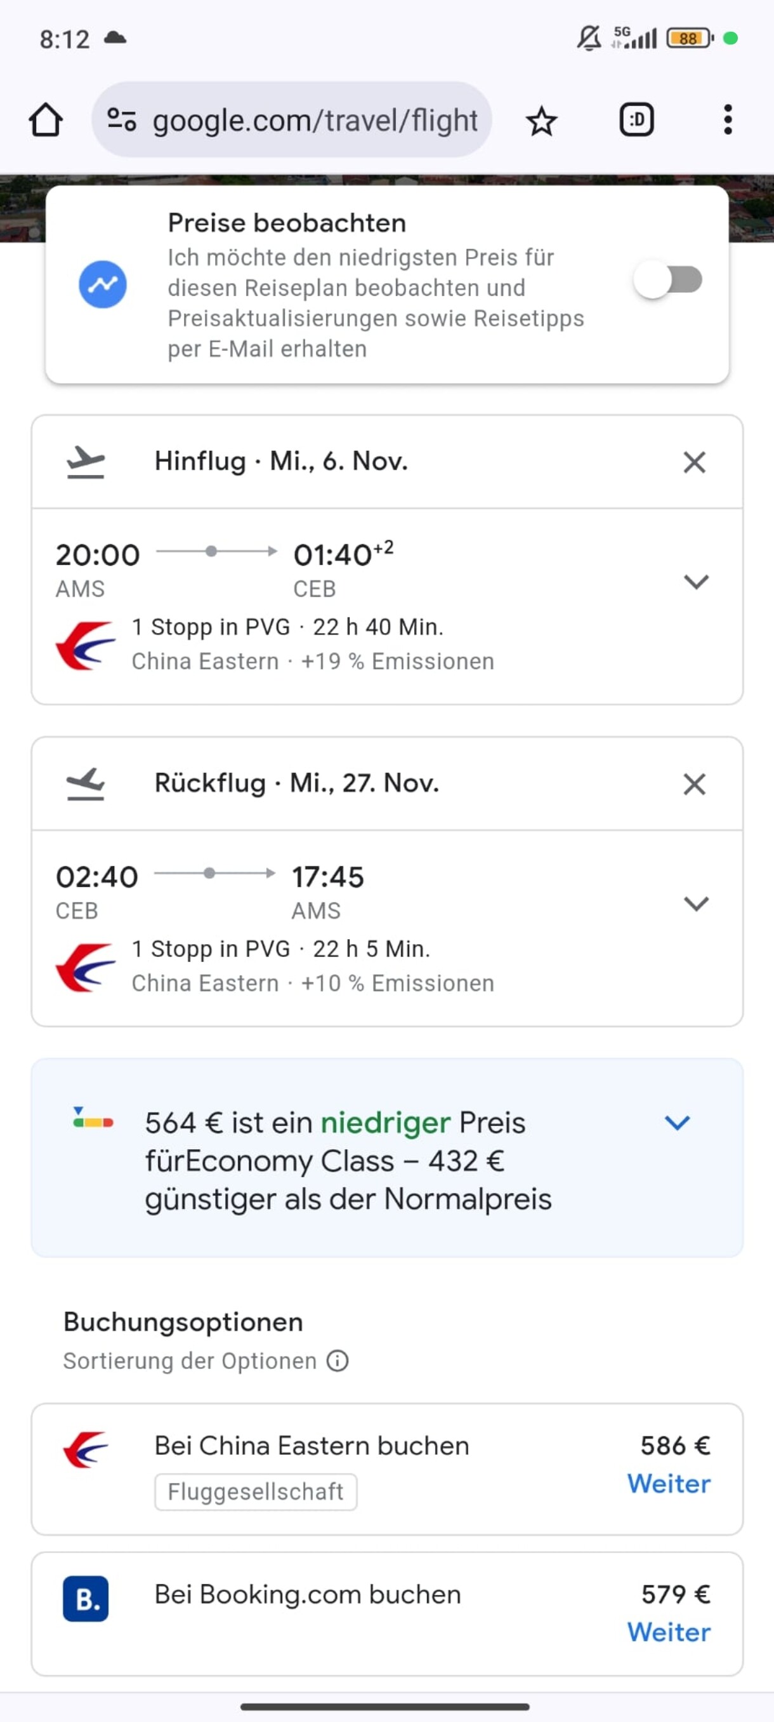Tap the price level color indicator
Viewport: 774px width, 1722px height.
[x=93, y=1118]
